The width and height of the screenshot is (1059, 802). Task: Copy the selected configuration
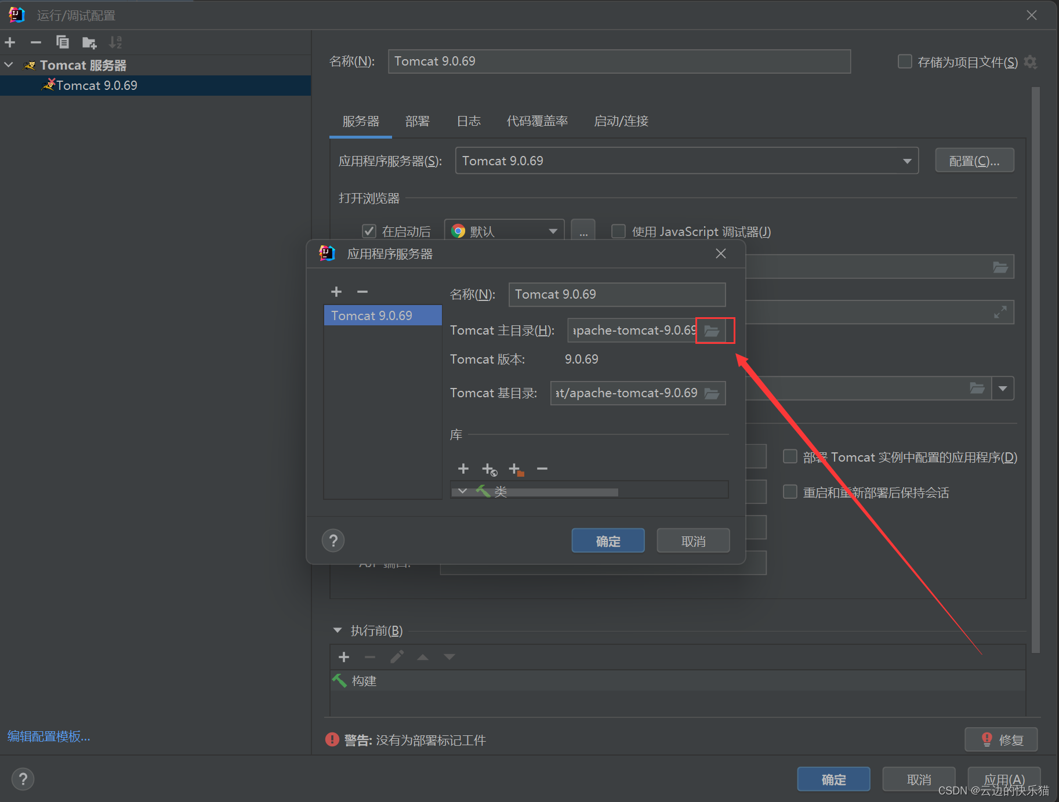[63, 42]
